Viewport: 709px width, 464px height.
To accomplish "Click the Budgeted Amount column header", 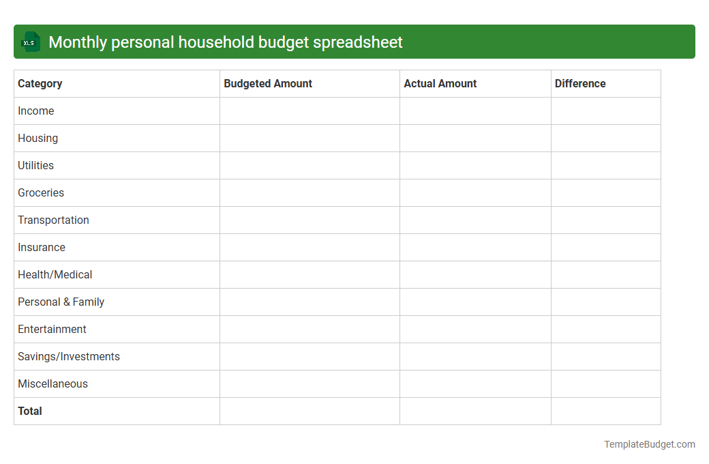I will 268,83.
